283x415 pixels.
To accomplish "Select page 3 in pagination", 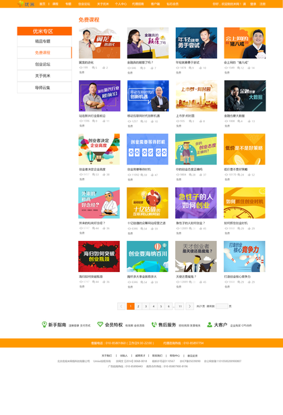I will (x=146, y=306).
